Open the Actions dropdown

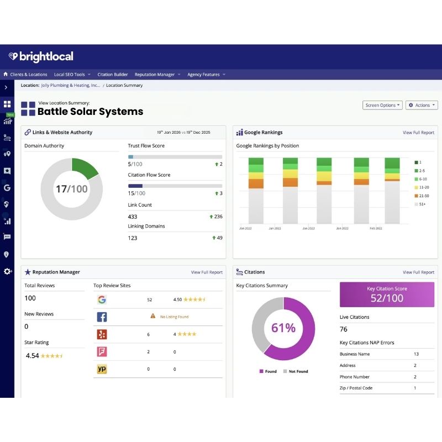click(422, 105)
